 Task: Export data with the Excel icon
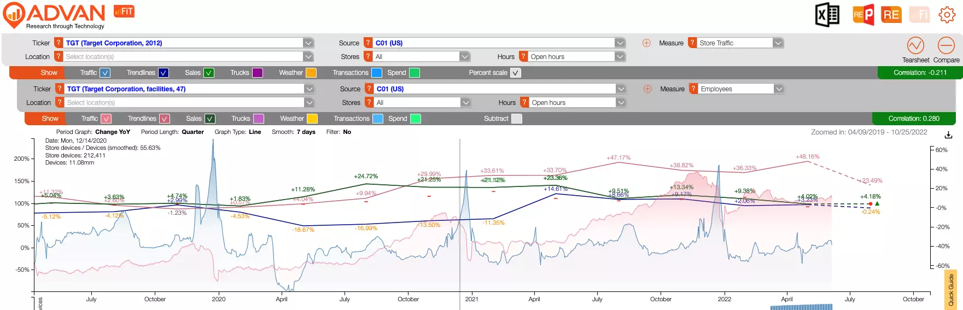click(827, 15)
